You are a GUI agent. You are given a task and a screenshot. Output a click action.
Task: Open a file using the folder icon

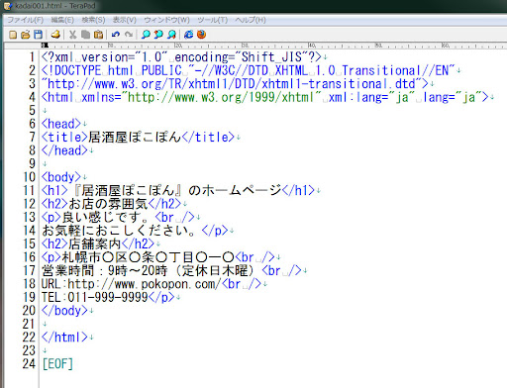[26, 35]
